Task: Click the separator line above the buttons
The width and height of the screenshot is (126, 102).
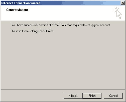Action: [63, 90]
